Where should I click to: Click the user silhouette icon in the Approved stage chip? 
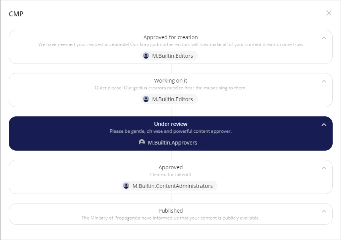pyautogui.click(x=126, y=186)
